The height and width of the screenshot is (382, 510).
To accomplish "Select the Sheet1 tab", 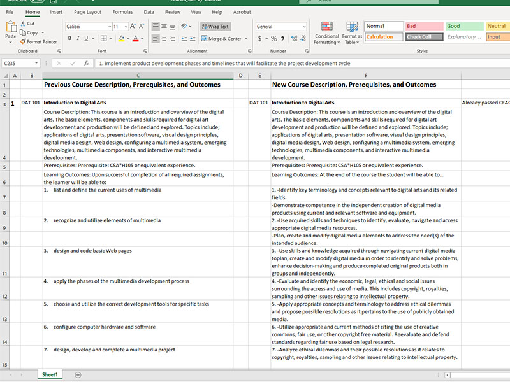I will 50,374.
